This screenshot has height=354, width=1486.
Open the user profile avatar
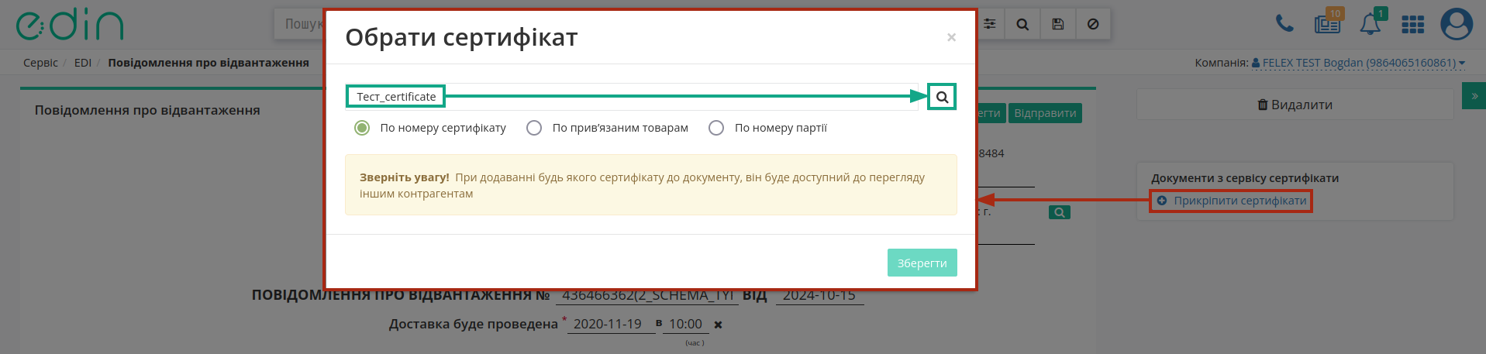click(x=1457, y=24)
